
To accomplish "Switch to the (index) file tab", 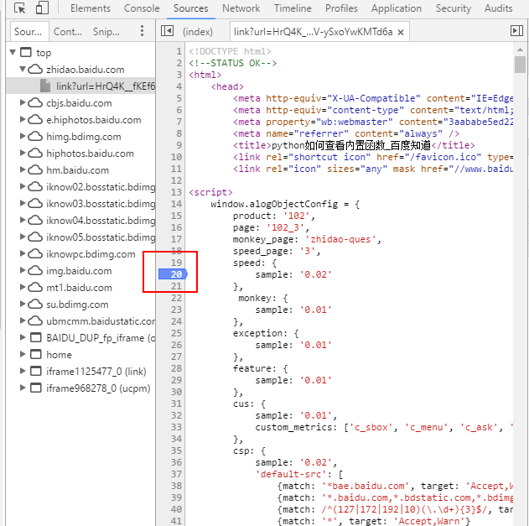I will [x=198, y=32].
